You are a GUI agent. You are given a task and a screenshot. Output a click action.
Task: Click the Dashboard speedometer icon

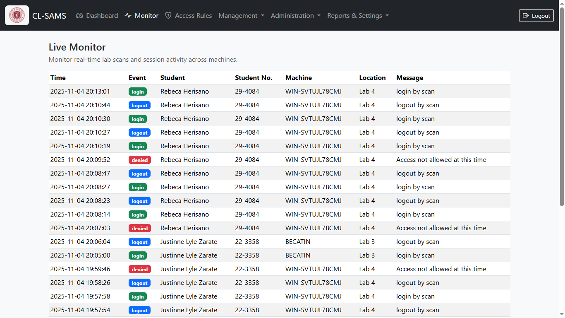click(x=80, y=16)
